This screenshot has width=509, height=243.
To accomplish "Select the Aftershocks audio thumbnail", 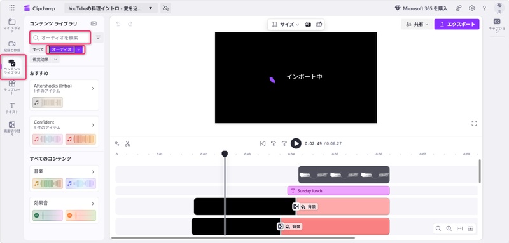I will tap(48, 103).
